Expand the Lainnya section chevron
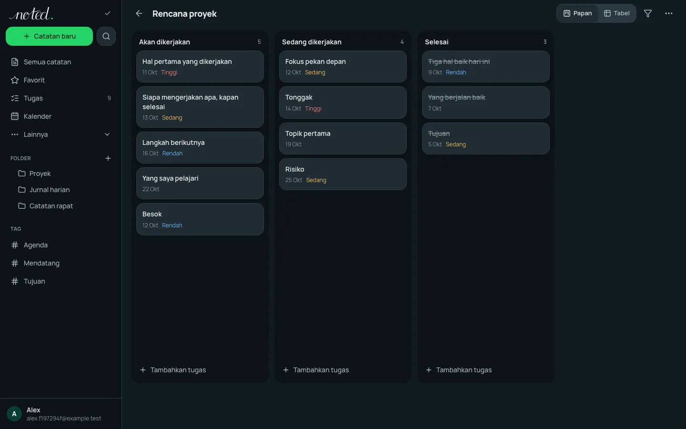 click(x=107, y=134)
